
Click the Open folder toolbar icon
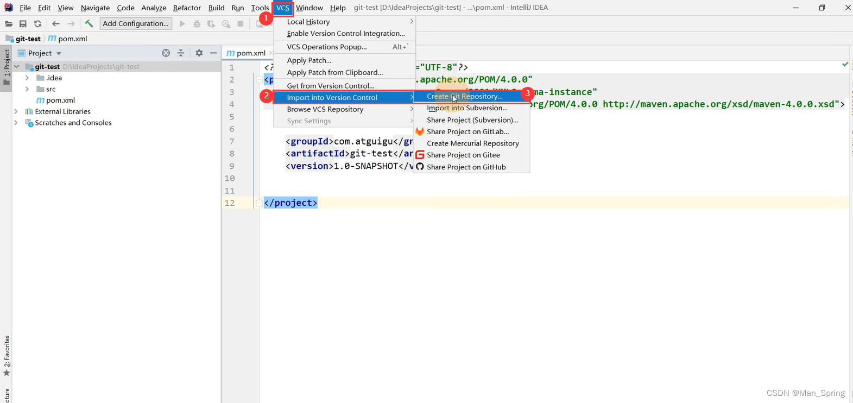9,23
